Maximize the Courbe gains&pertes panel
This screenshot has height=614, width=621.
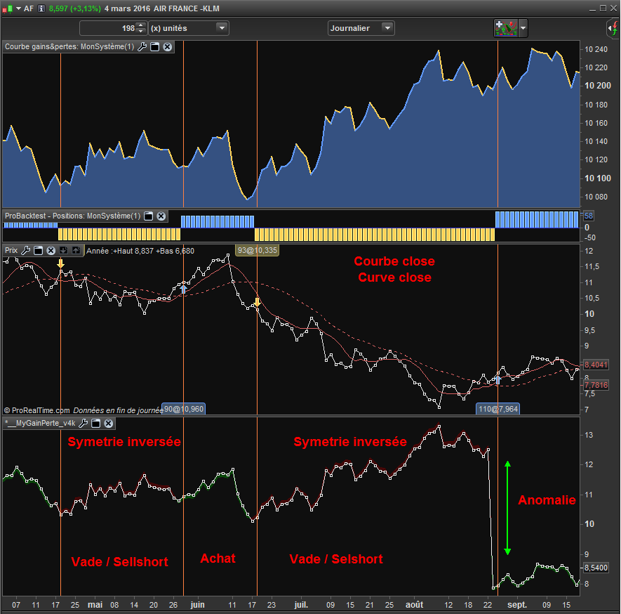(155, 47)
